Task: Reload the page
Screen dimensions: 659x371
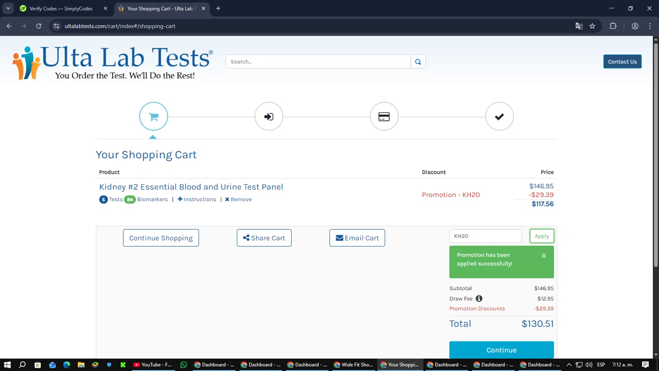Action: [39, 26]
